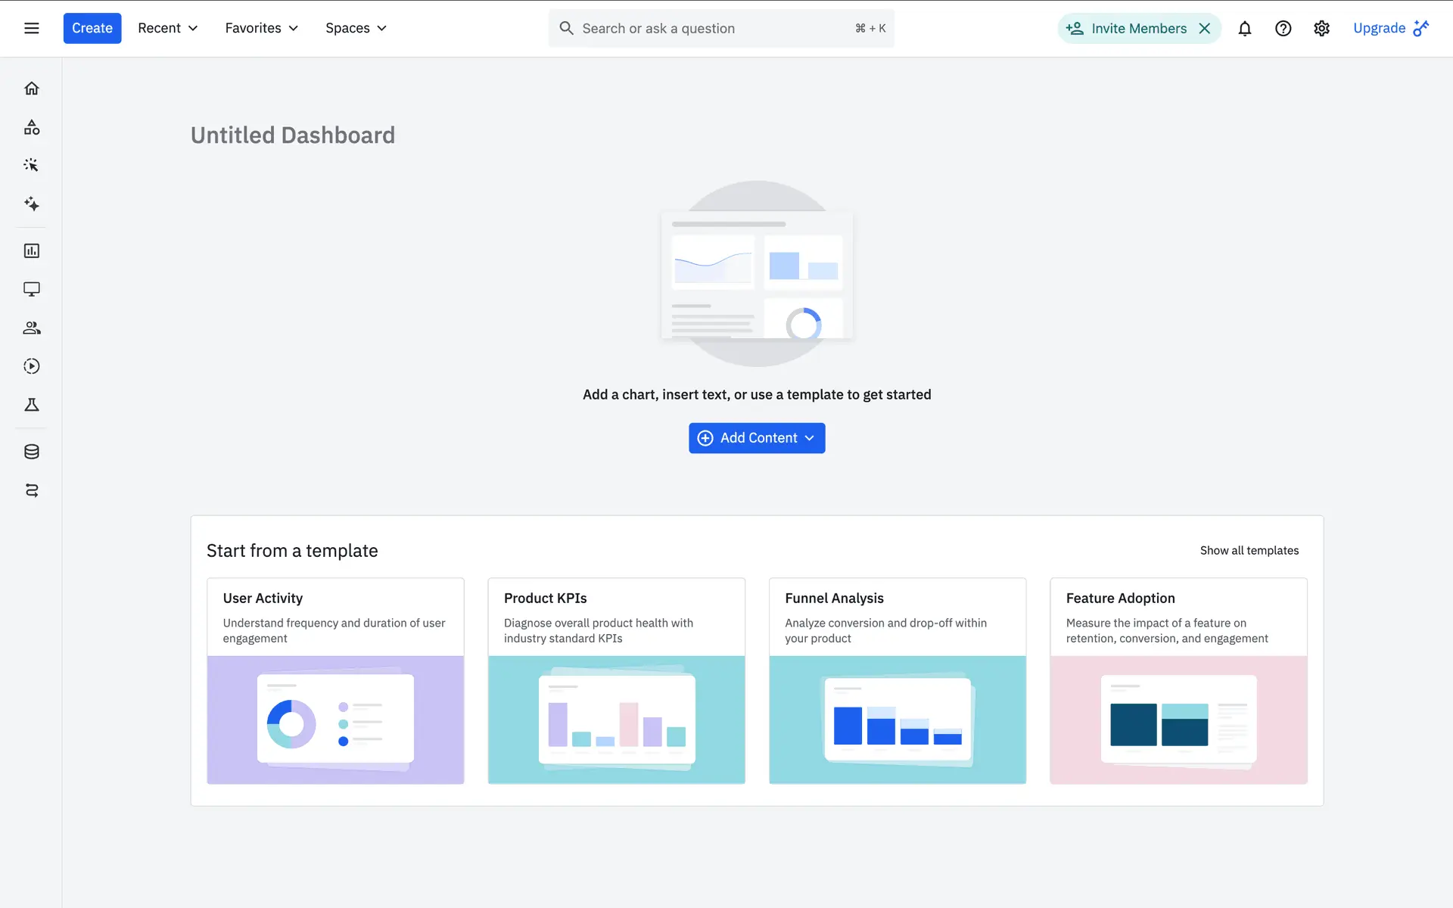Open the users cohorts sidebar icon
The height and width of the screenshot is (908, 1453).
pos(31,328)
